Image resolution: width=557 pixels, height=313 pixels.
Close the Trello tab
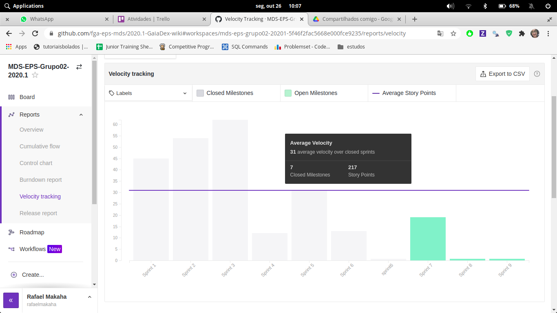click(204, 19)
